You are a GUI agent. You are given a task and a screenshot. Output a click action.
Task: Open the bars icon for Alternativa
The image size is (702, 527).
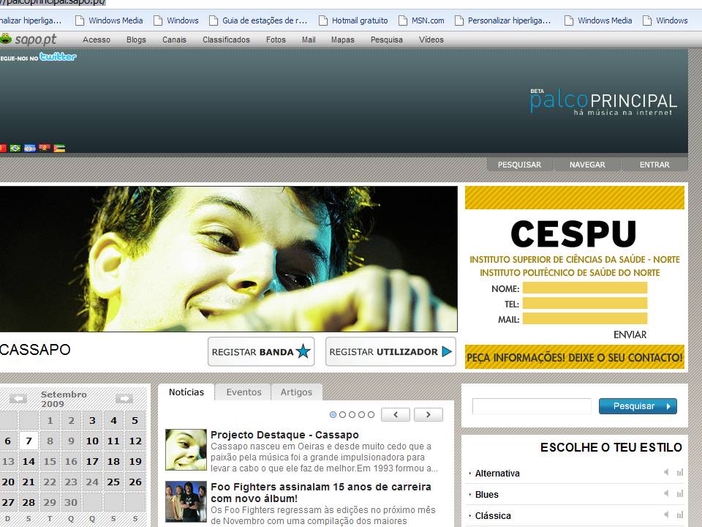tap(680, 472)
